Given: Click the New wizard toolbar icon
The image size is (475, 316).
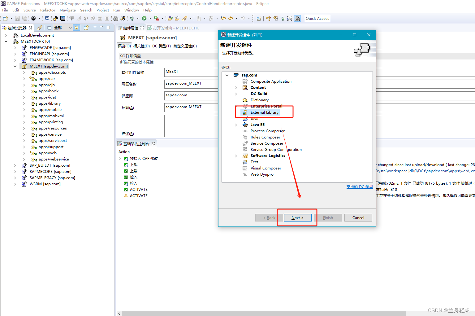Looking at the screenshot, I should 5,19.
